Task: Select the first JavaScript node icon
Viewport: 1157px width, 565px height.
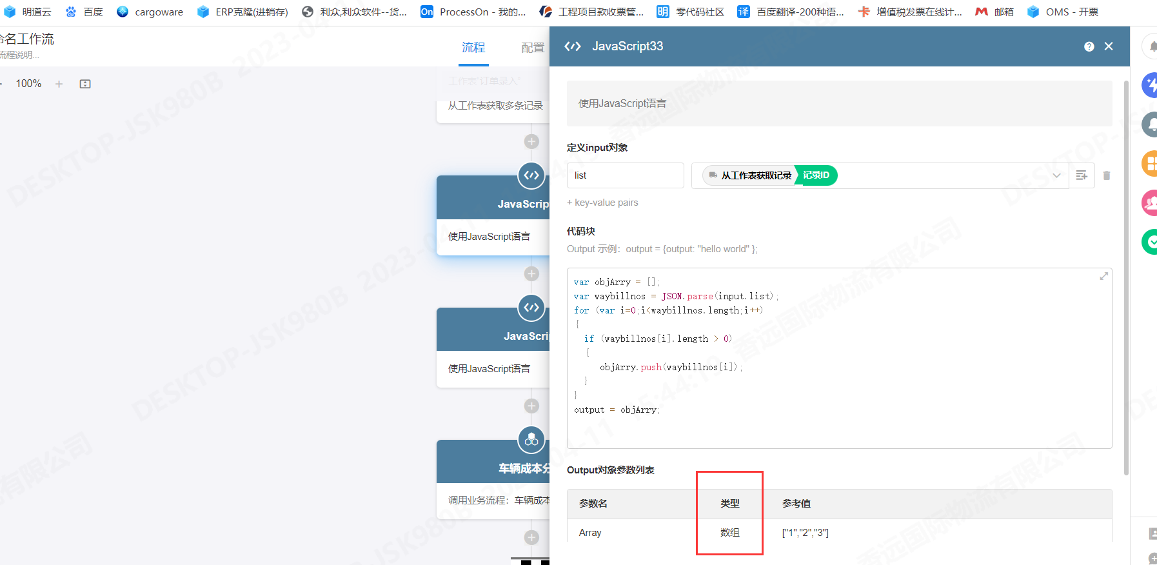Action: point(531,175)
